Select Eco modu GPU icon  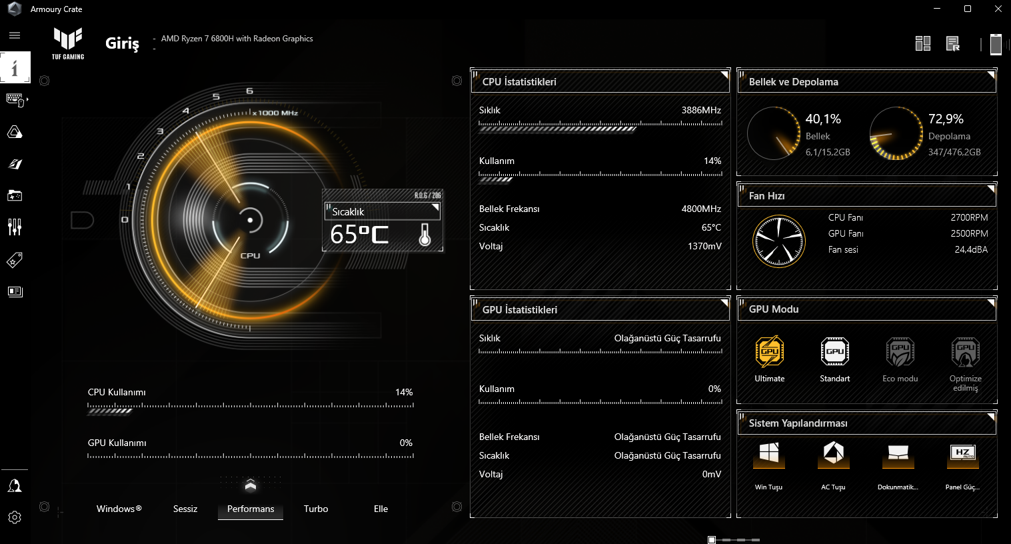tap(900, 352)
